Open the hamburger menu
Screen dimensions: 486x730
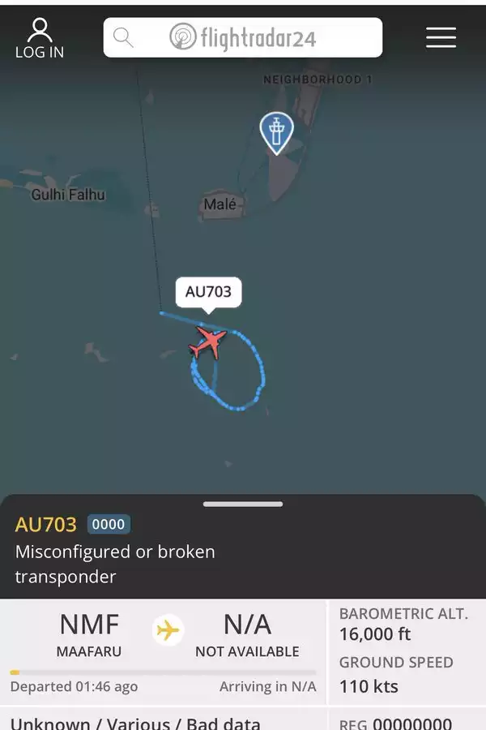coord(441,37)
